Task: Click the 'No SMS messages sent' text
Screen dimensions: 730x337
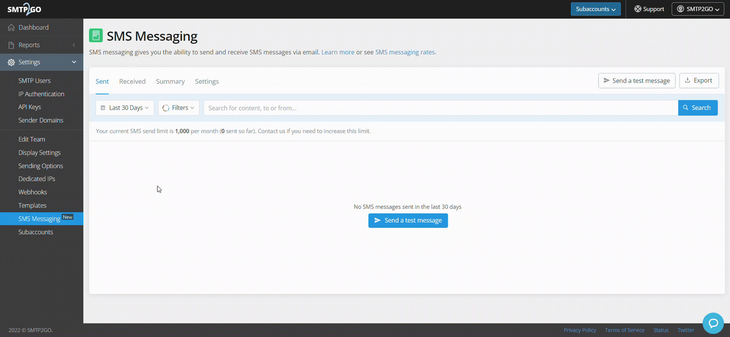Action: coord(407,207)
